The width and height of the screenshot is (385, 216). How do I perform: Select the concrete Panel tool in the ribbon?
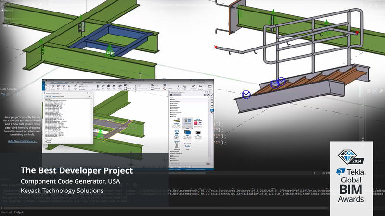pyautogui.click(x=109, y=87)
